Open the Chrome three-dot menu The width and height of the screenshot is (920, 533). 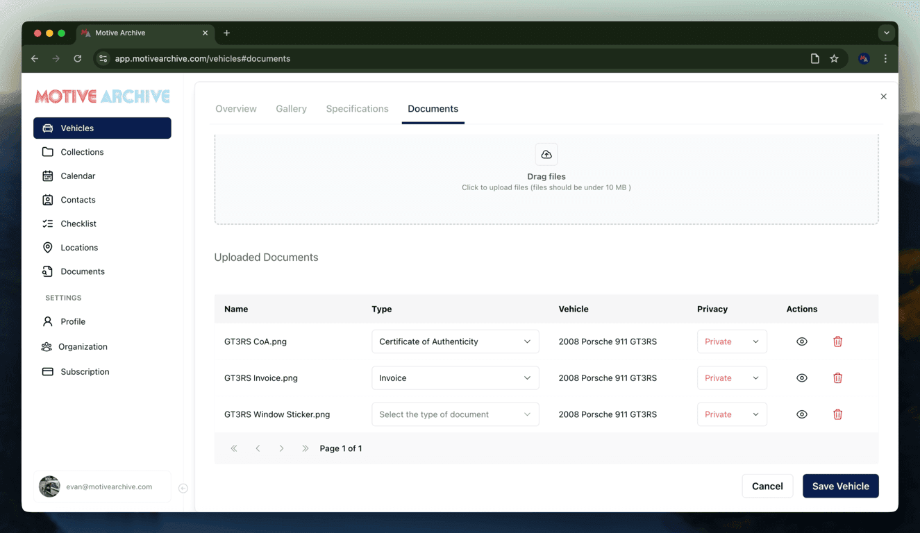click(885, 59)
